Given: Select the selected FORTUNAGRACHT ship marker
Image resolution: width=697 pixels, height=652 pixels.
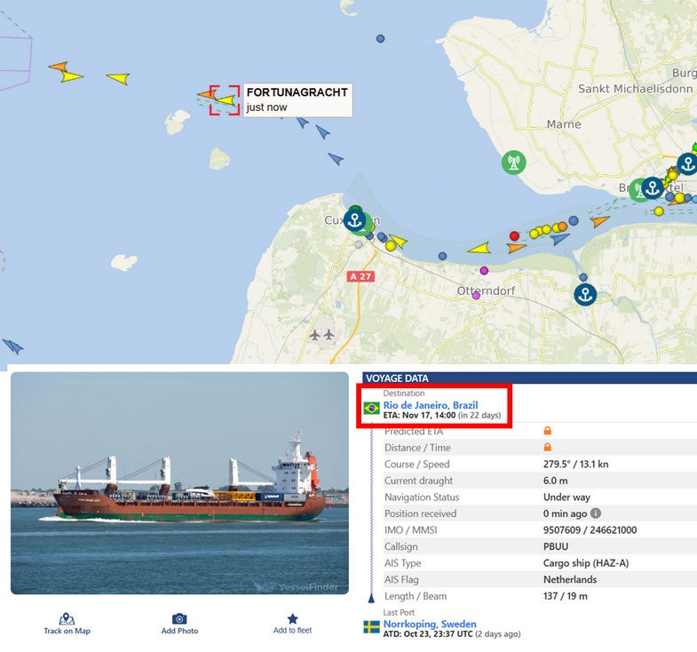Looking at the screenshot, I should pyautogui.click(x=226, y=99).
